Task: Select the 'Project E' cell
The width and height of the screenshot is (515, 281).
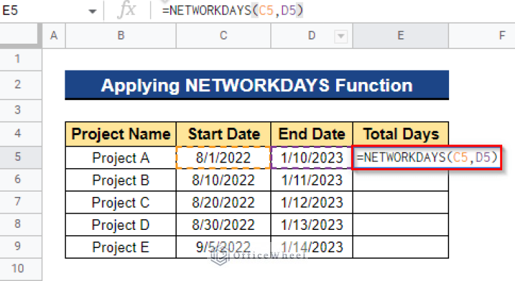Action: (x=121, y=247)
